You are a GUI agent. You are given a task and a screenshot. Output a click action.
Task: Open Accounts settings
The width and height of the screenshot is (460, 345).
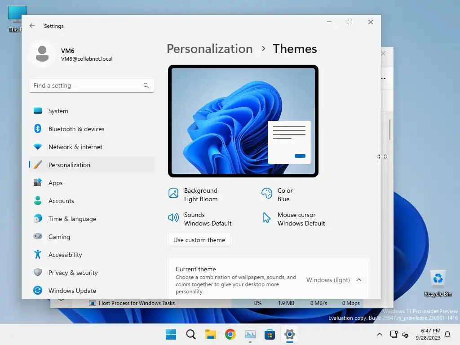click(92, 201)
